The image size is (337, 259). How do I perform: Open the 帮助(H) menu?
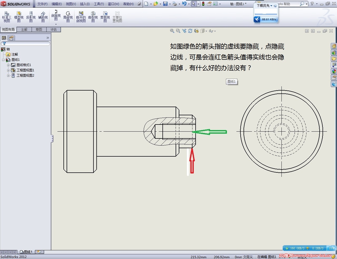tap(128, 4)
